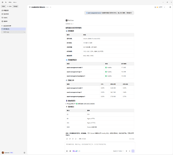This screenshot has width=173, height=155.
Task: Open the right side panel icon in header
Action: [x=170, y=7]
